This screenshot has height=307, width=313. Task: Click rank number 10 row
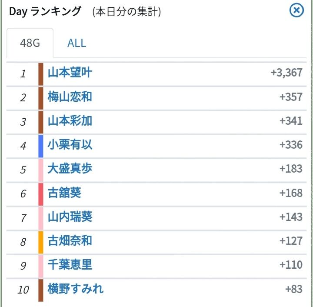(23, 290)
